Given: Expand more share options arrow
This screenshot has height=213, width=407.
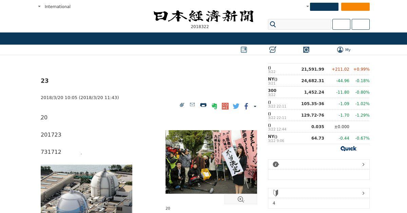Looking at the screenshot, I should click(x=255, y=106).
